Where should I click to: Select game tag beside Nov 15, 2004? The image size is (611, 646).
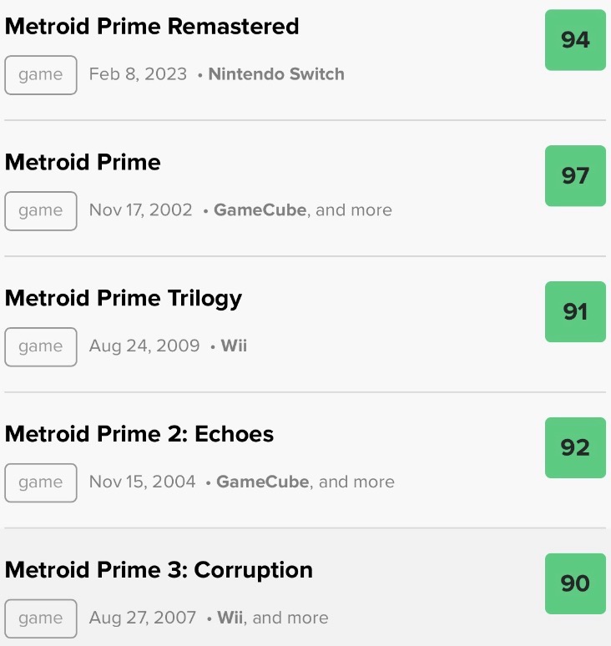41,482
